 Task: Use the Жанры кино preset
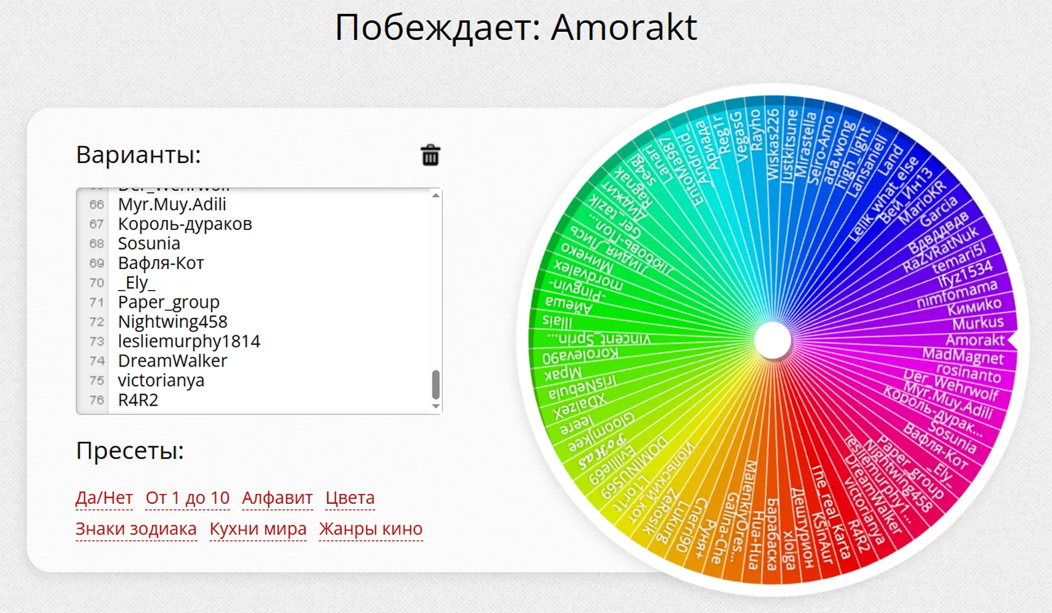coord(371,529)
